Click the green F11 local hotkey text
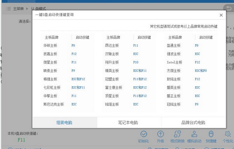234x149 pixels. (x=21, y=140)
